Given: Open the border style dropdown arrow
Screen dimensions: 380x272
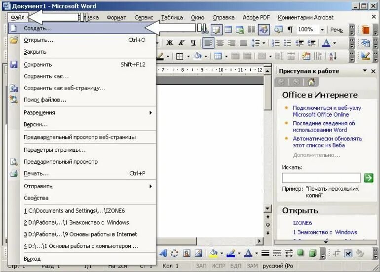Looking at the screenshot, I should coord(189,57).
